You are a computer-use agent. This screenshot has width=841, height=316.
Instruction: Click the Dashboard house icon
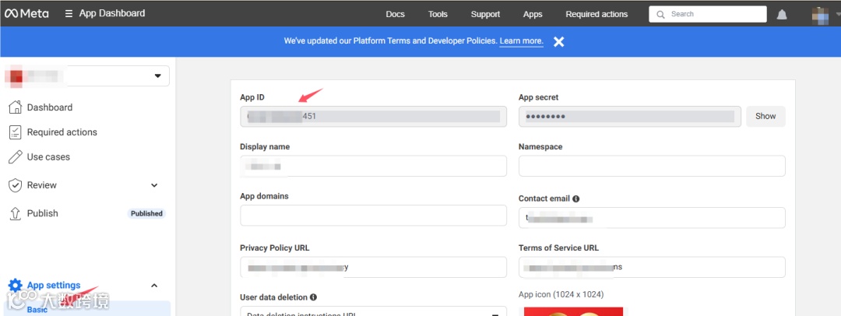(x=16, y=107)
